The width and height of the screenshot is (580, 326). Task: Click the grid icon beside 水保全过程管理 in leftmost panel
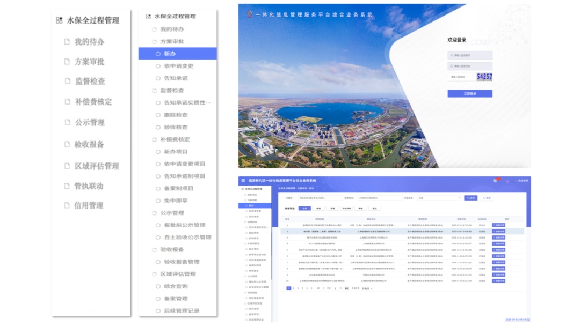[59, 20]
